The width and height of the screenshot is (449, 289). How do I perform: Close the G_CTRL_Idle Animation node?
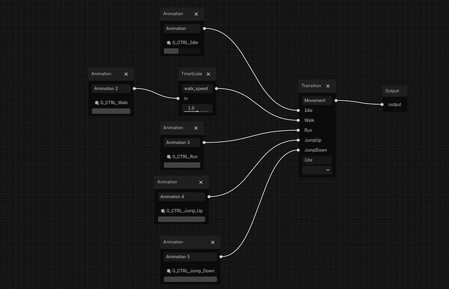pyautogui.click(x=196, y=14)
